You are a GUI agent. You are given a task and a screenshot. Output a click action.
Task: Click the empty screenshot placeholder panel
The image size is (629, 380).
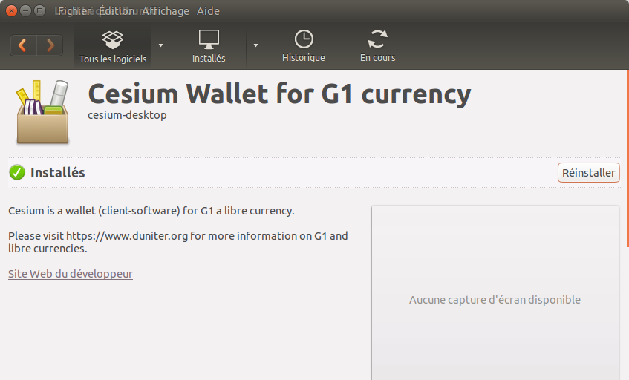pos(495,292)
